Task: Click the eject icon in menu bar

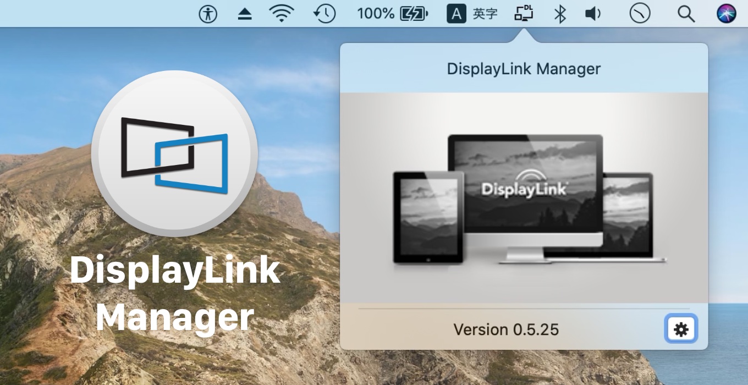Action: (245, 14)
